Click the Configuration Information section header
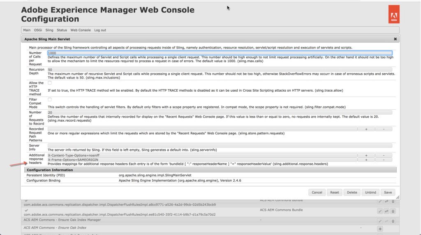Screen dimensions: 421x235 coord(210,170)
